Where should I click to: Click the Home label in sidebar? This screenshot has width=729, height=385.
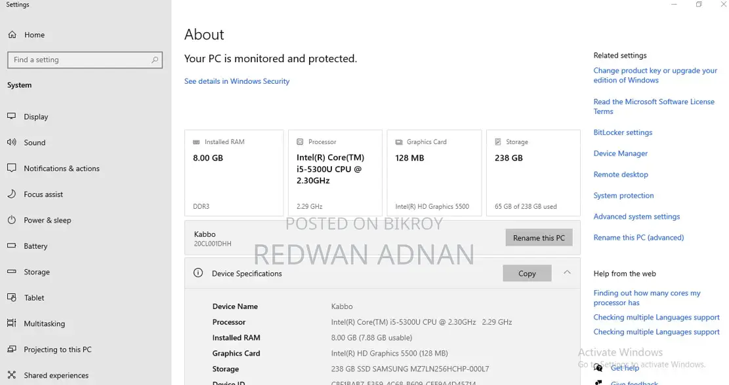coord(34,35)
